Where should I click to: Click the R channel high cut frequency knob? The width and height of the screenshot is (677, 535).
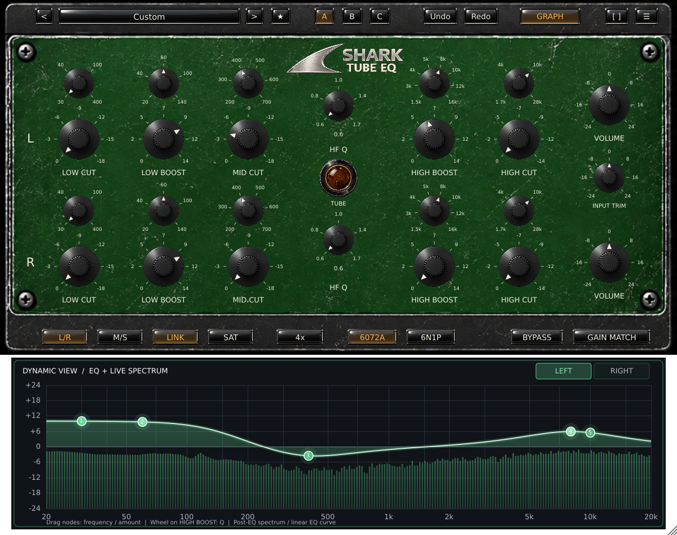coord(519,211)
